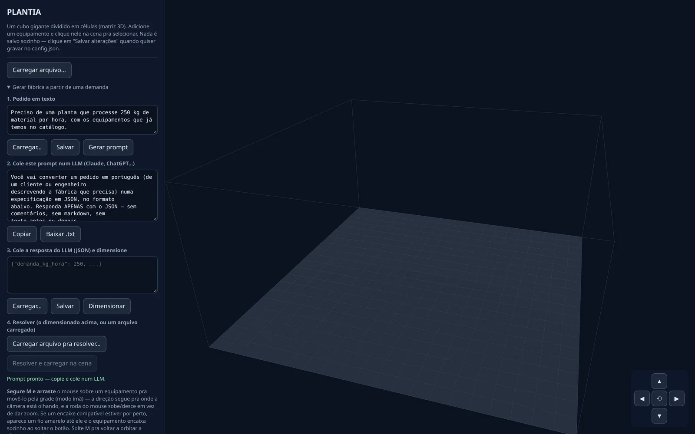Collapse the 'Gerar fábrica a partir de uma demanda' section

click(57, 87)
